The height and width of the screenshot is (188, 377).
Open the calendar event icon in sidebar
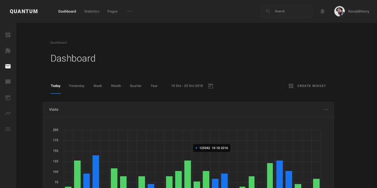coord(8,98)
